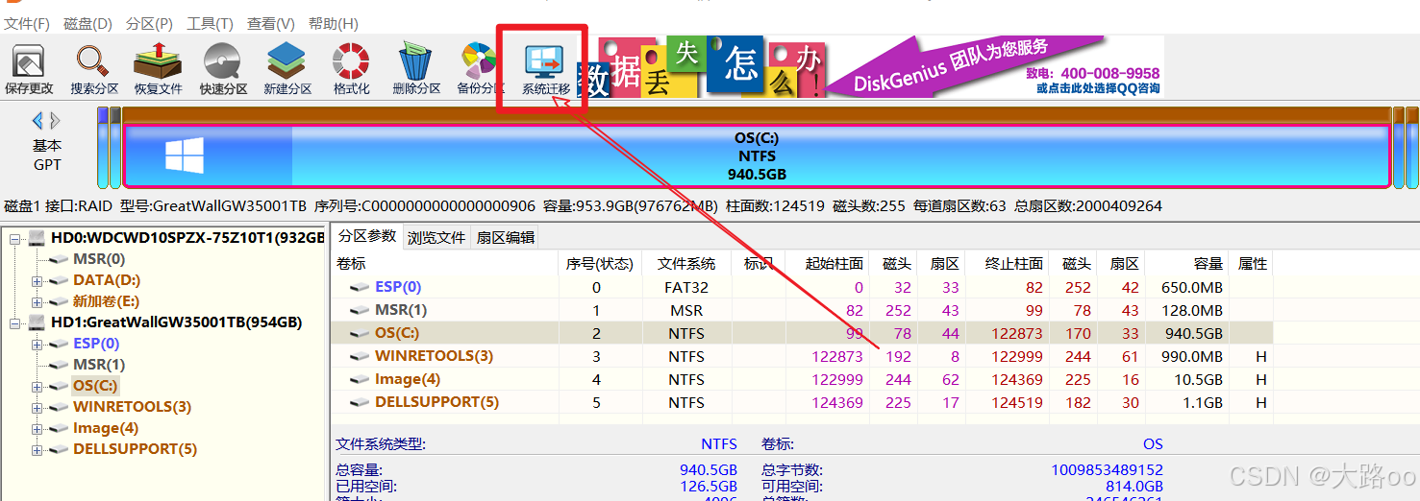The image size is (1420, 501).
Task: Open the Tools (工具) menu
Action: coord(210,23)
